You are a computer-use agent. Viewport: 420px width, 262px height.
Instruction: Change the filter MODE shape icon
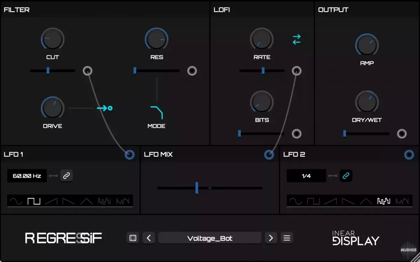[157, 112]
